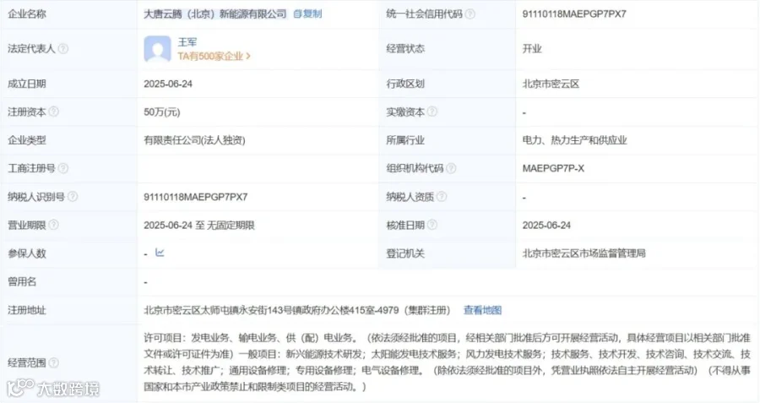Open help icon next to 经营范围

(x=54, y=362)
